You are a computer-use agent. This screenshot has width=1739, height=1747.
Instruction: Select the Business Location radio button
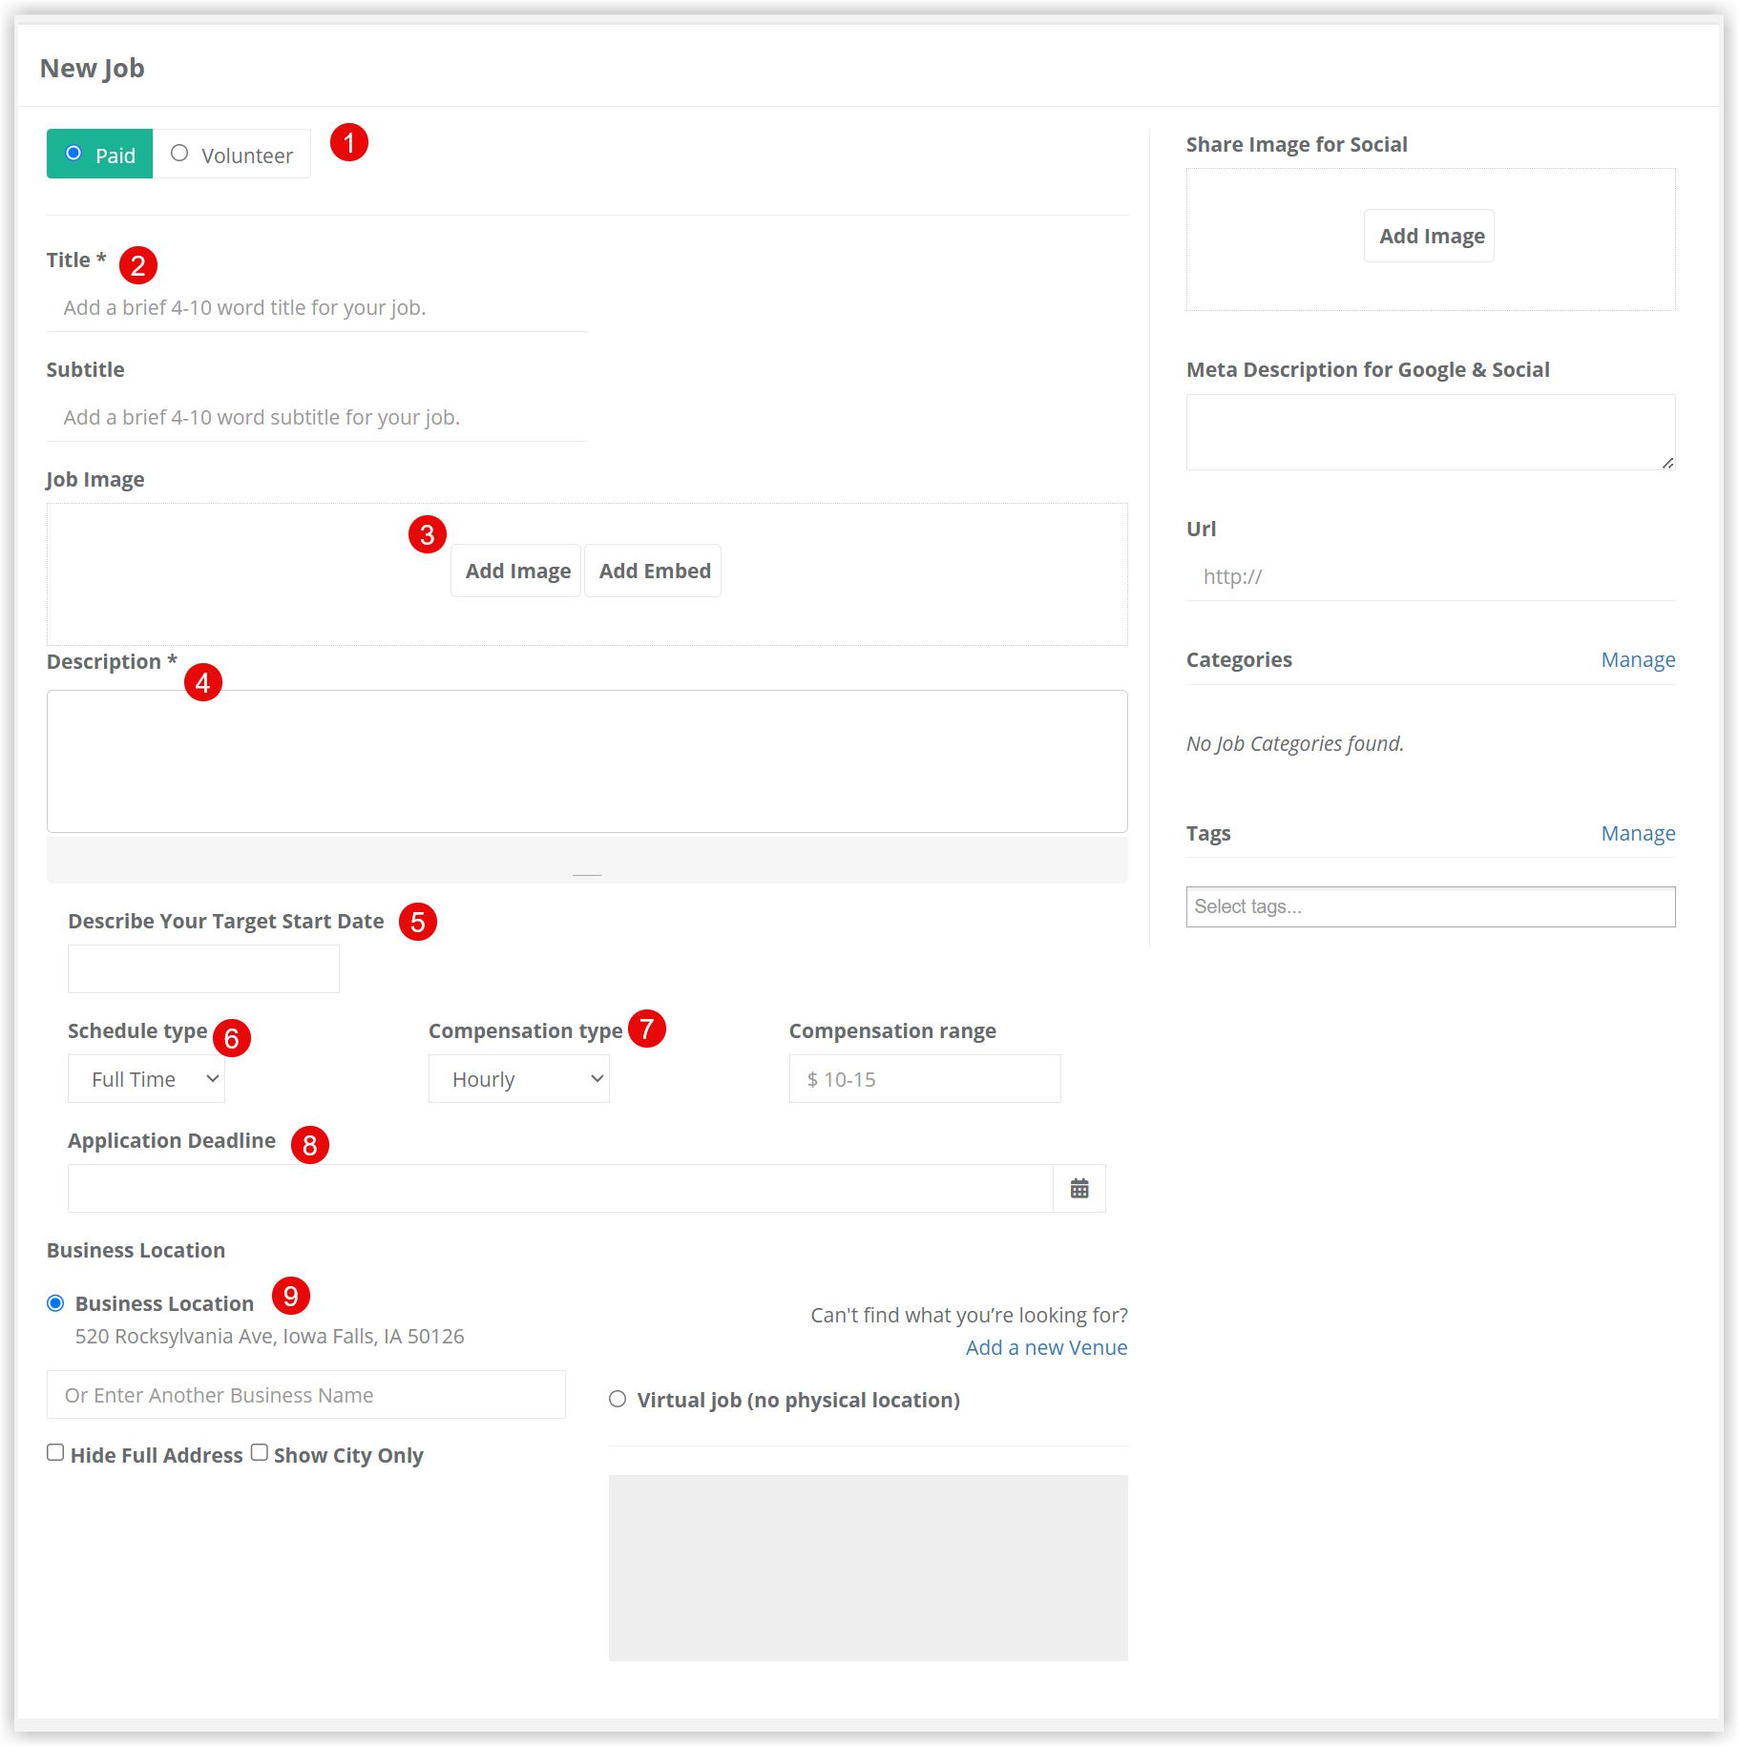[56, 1303]
